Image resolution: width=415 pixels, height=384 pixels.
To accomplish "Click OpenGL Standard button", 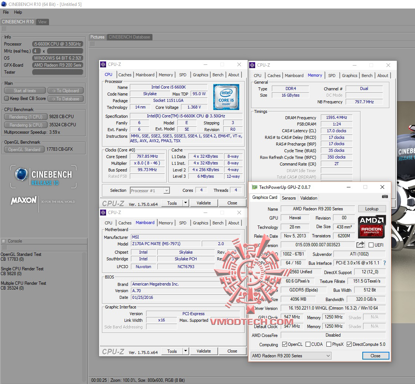I will point(24,149).
